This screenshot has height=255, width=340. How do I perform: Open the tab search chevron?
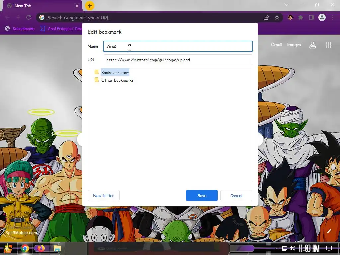287,5
